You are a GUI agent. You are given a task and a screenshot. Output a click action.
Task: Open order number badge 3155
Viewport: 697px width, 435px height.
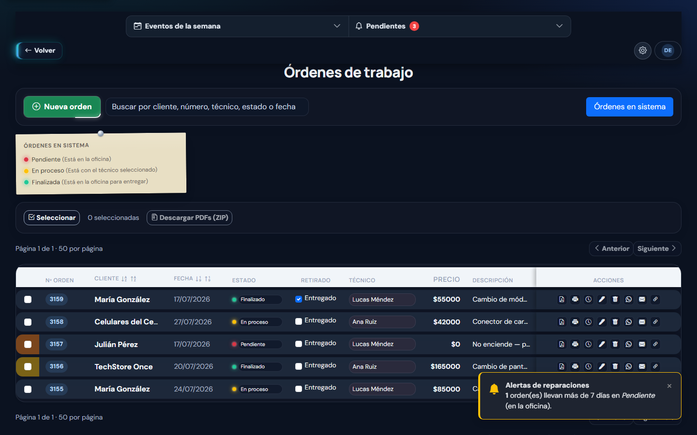tap(57, 389)
